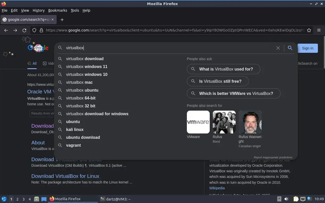This screenshot has height=203, width=325.
Task: Open the File menu
Action: [5, 10]
